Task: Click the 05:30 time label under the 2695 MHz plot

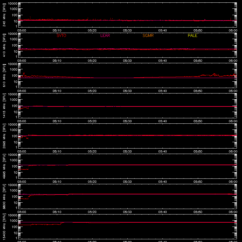Action: (127, 152)
